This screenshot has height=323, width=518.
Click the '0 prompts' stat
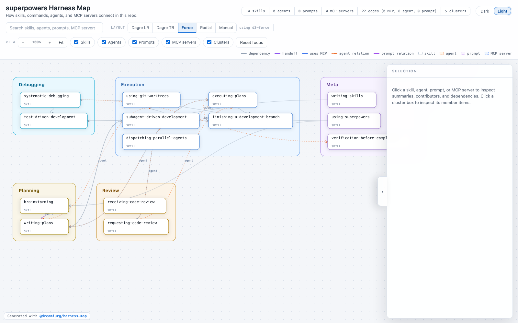308,11
